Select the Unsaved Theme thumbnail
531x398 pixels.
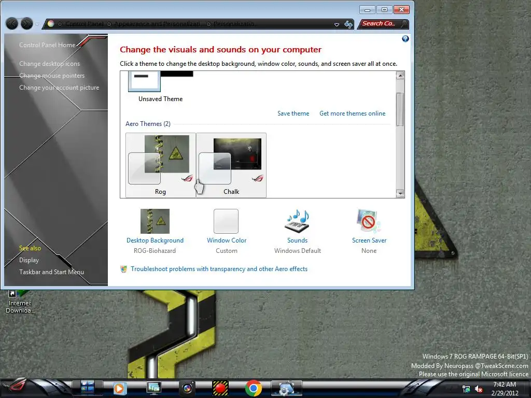click(x=161, y=81)
